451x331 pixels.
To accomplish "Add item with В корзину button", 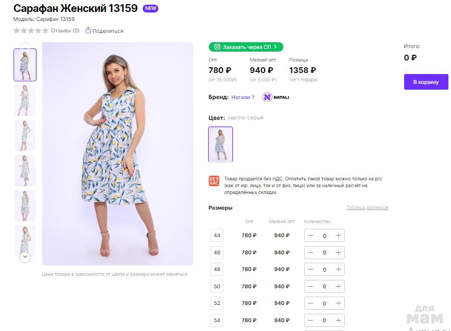I will (426, 82).
